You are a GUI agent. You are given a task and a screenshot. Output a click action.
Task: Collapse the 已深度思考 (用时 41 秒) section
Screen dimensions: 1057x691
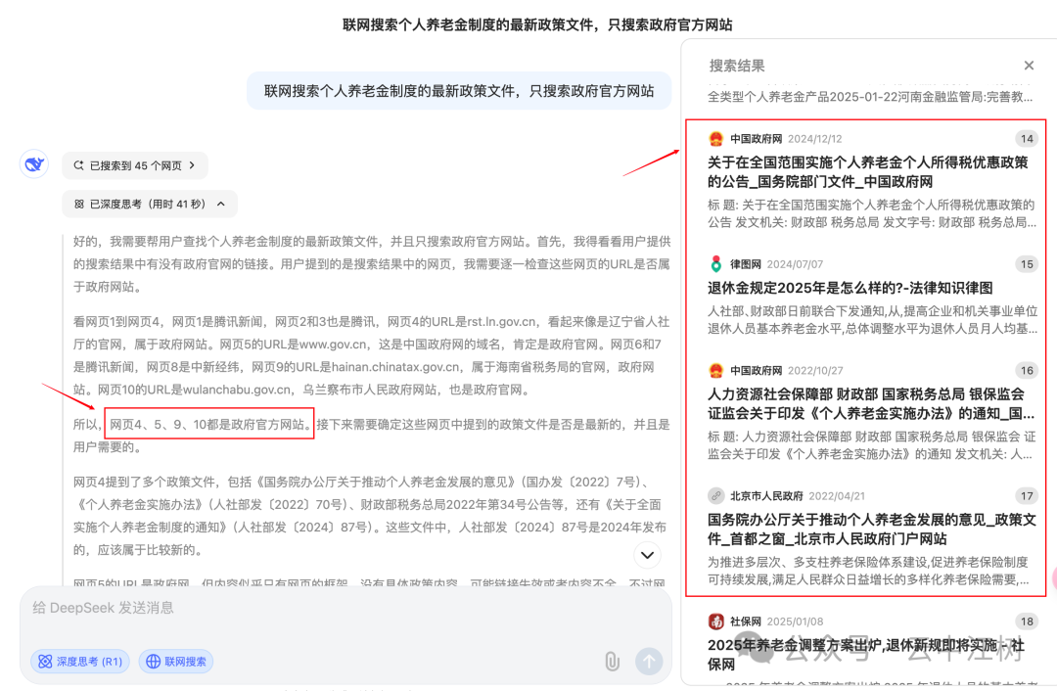pyautogui.click(x=150, y=205)
